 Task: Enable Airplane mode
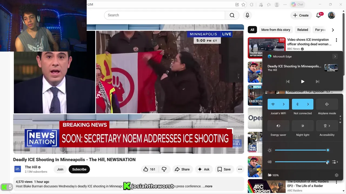point(327,104)
